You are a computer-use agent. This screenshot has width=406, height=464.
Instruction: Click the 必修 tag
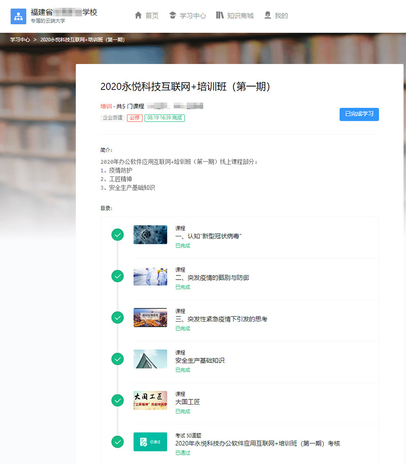coord(134,118)
